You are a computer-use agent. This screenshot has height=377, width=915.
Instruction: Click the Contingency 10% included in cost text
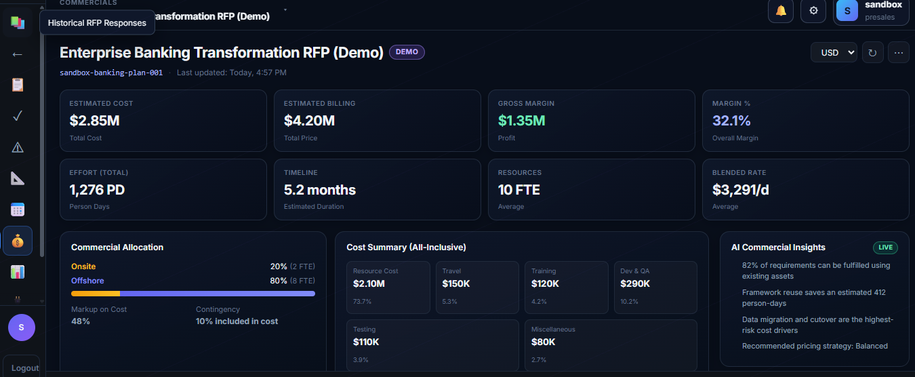tap(237, 321)
